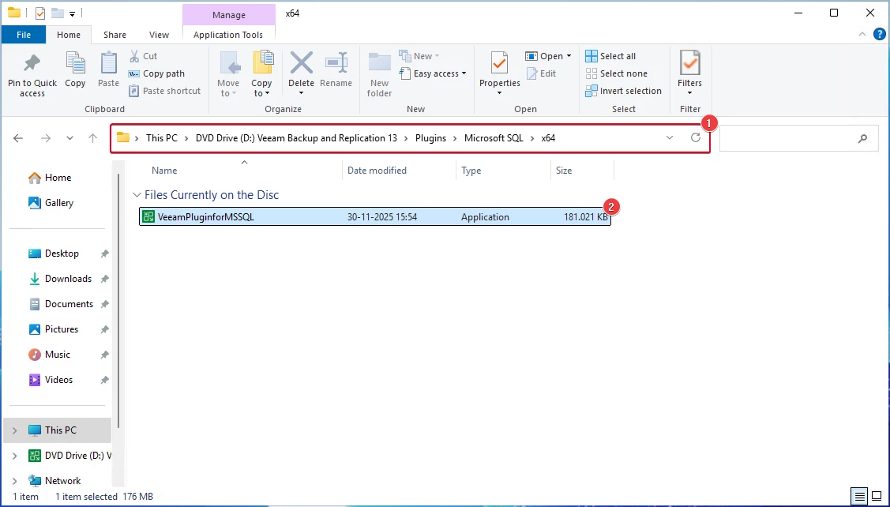The width and height of the screenshot is (890, 507).
Task: Go forward with the forward arrow
Action: click(46, 138)
